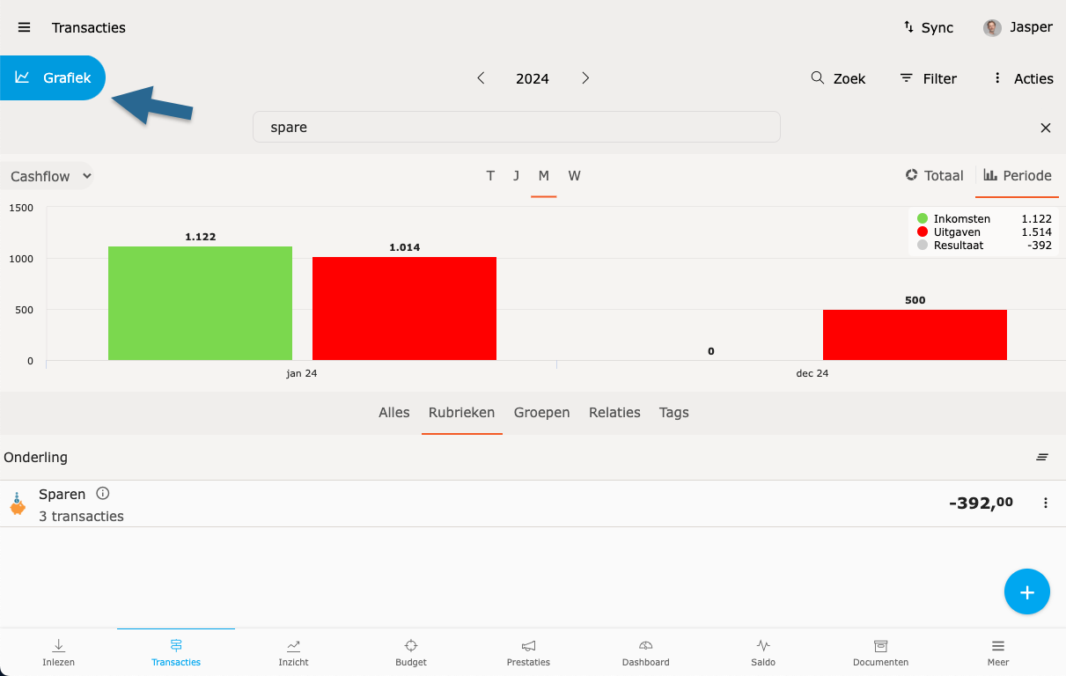Select the J period tab
Screen dimensions: 1066x676
517,176
